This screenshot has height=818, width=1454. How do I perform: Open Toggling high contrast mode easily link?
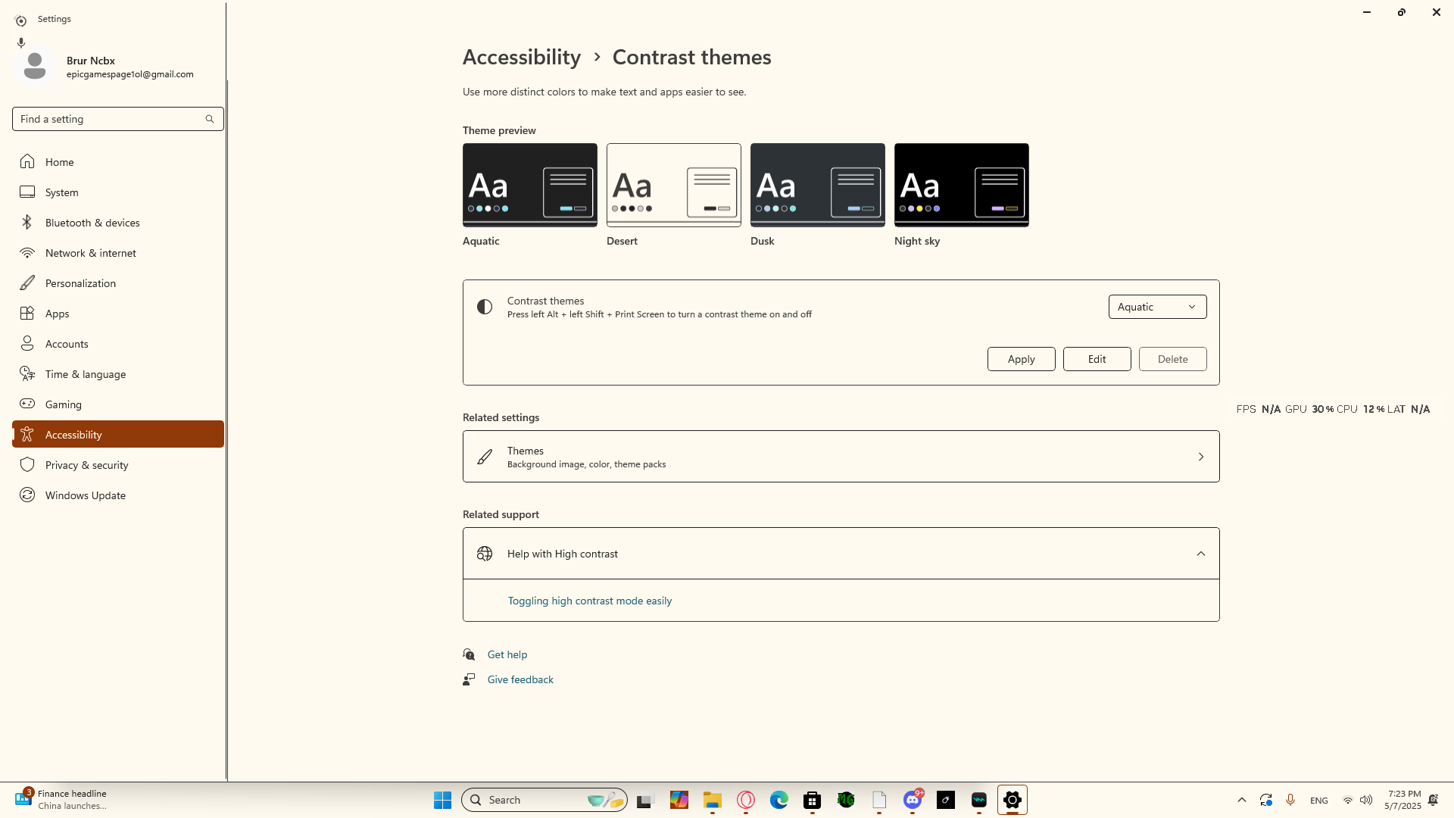click(589, 601)
